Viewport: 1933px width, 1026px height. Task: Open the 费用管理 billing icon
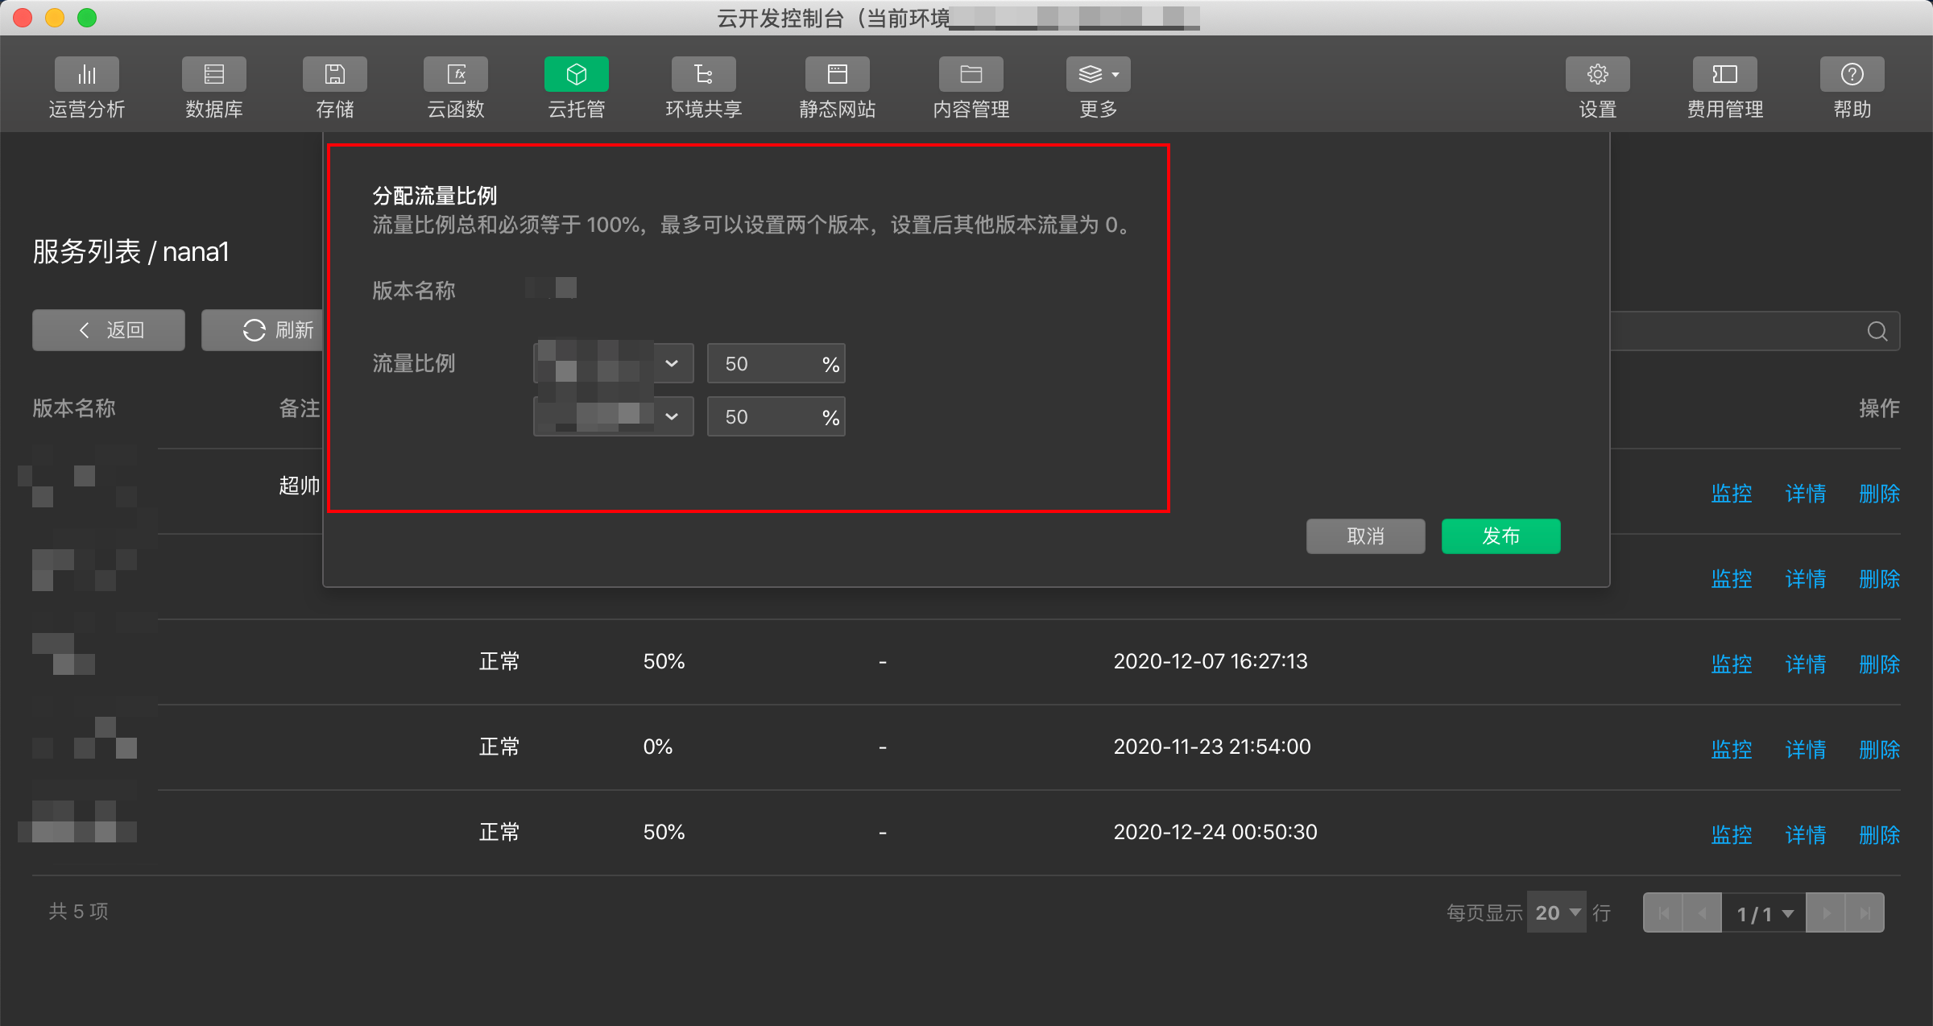[1724, 75]
